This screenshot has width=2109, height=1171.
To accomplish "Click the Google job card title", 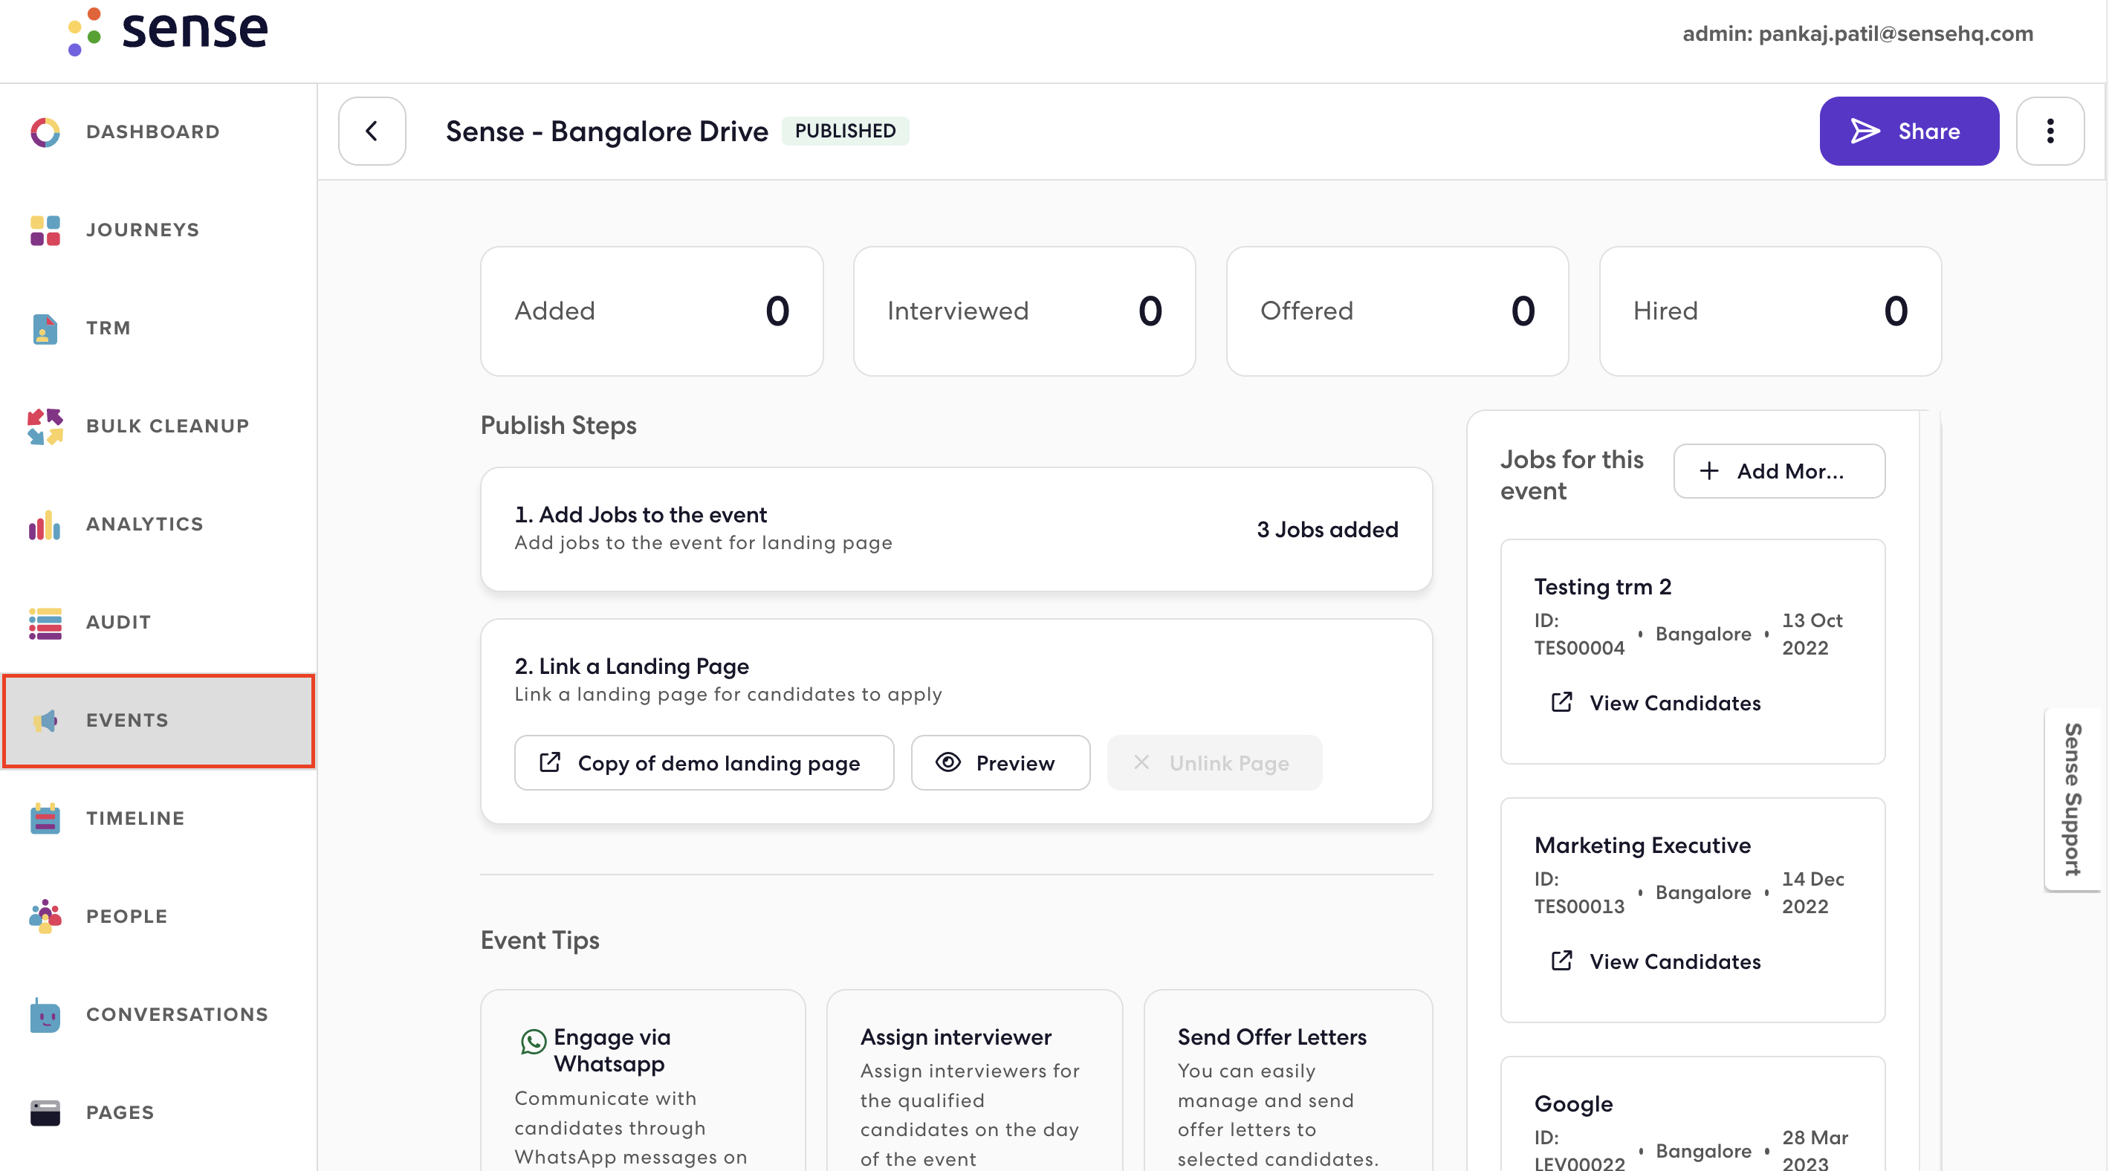I will (1572, 1103).
